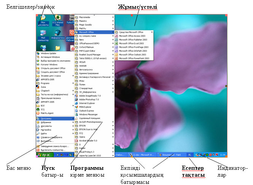This screenshot has width=253, height=185.
Task: Launch Microsoft Office FrontPage 2003
Action: pos(134,47)
